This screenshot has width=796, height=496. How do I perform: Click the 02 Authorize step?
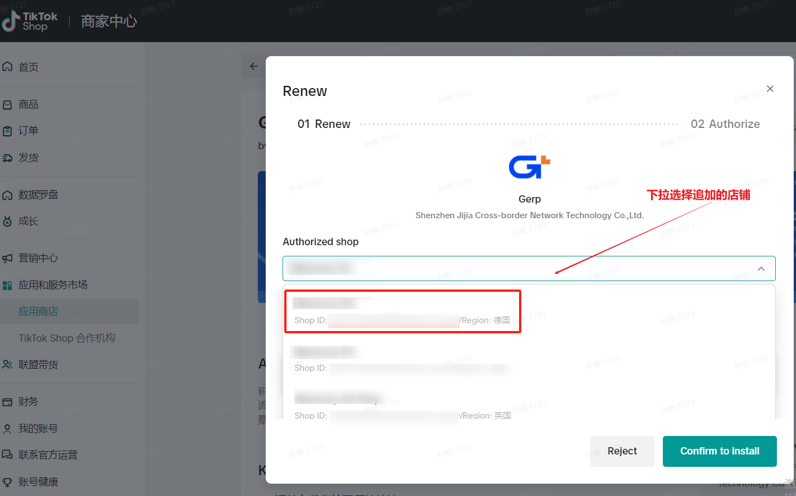(725, 124)
